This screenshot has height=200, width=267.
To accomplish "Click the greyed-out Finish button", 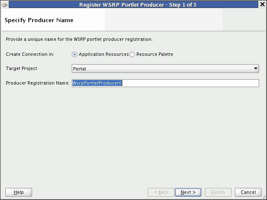I will click(x=218, y=192).
